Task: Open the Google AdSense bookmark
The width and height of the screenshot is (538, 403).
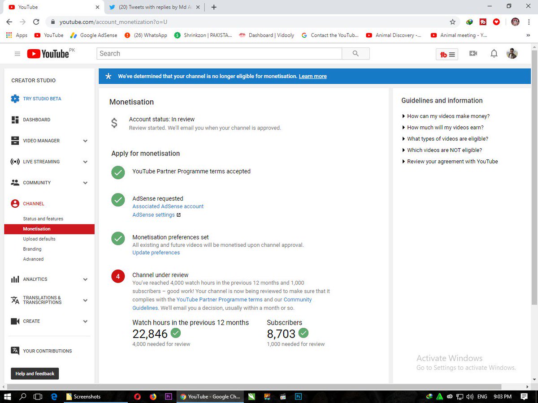Action: tap(93, 35)
